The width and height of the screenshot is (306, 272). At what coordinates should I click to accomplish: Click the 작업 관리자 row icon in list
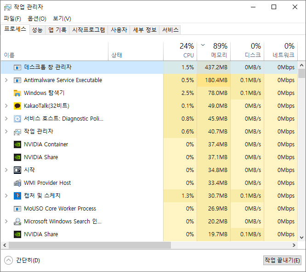pyautogui.click(x=17, y=132)
